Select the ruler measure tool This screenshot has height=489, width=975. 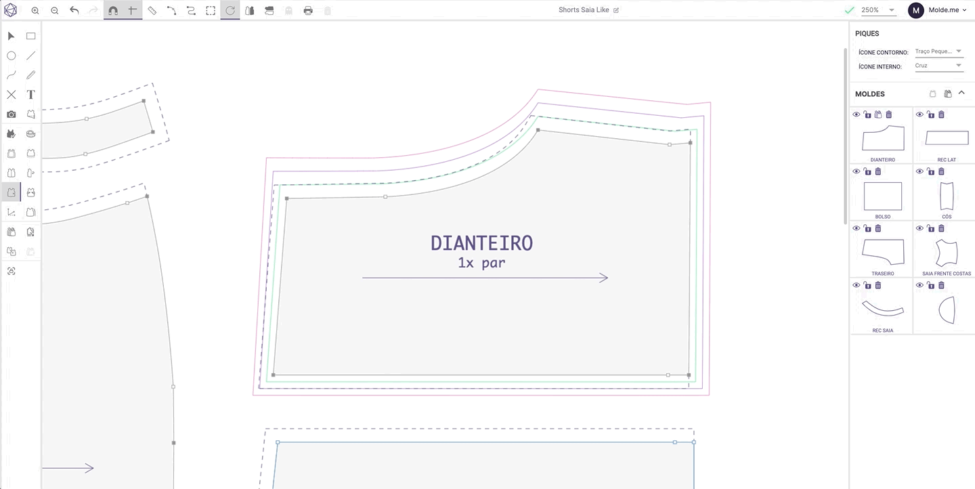pyautogui.click(x=152, y=10)
